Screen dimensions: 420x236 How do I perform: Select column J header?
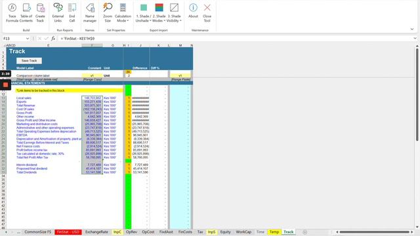click(x=140, y=45)
